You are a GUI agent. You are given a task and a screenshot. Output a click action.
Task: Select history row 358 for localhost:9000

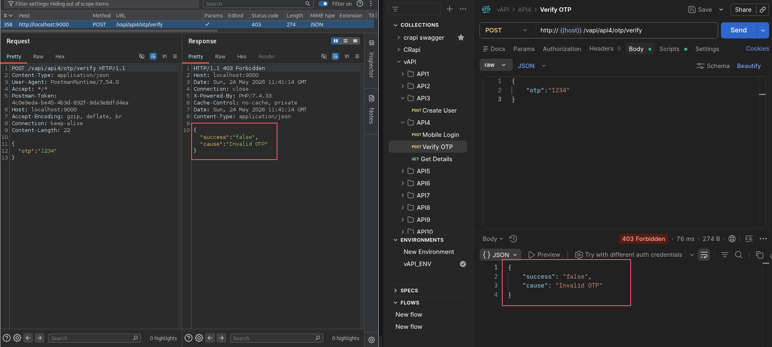(187, 24)
